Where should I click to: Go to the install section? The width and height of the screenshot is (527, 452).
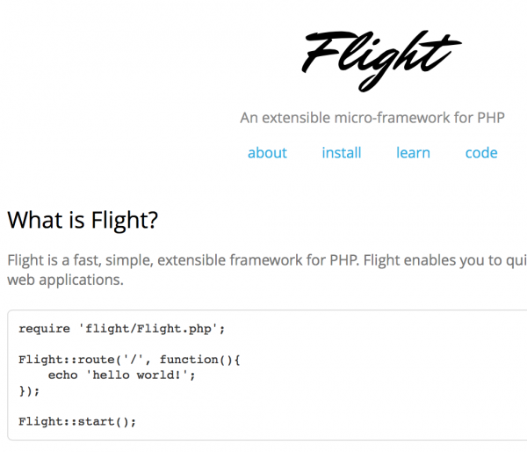point(342,153)
